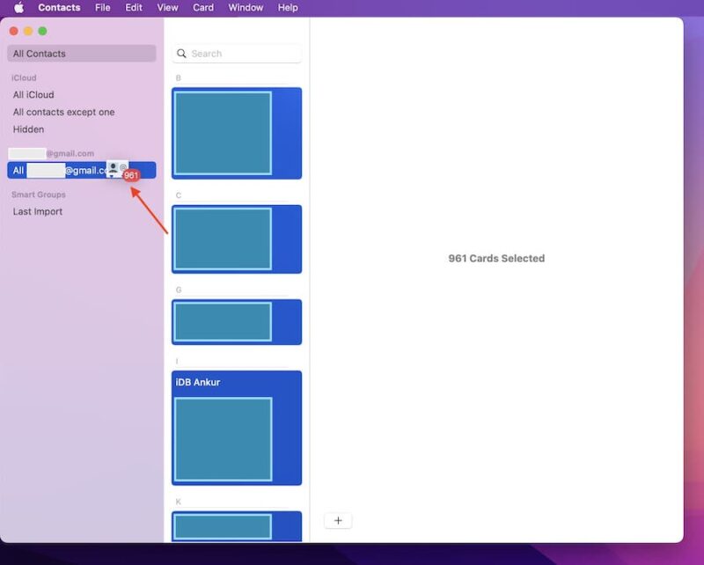Screen dimensions: 704x565
Task: Click inside the Search field
Action: (x=238, y=54)
